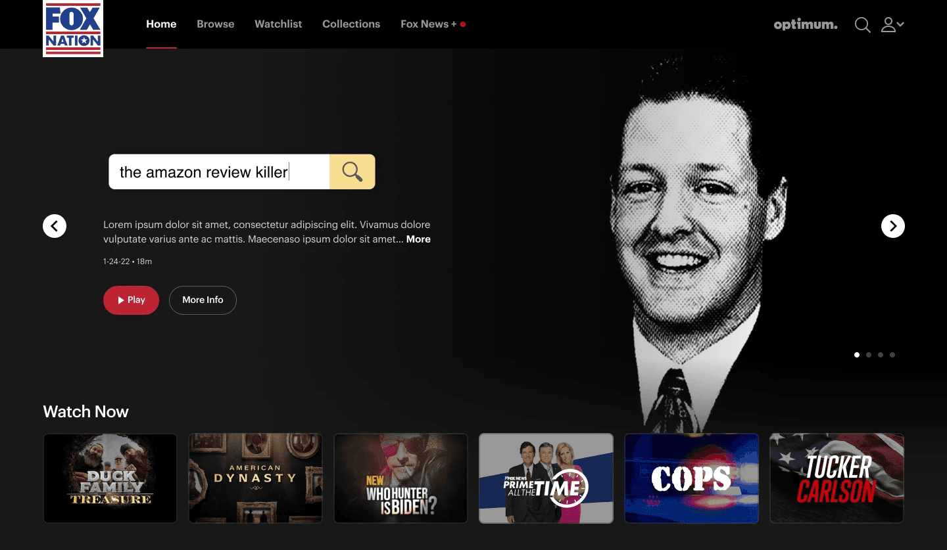Click the hero search text field
The image size is (947, 550).
219,172
